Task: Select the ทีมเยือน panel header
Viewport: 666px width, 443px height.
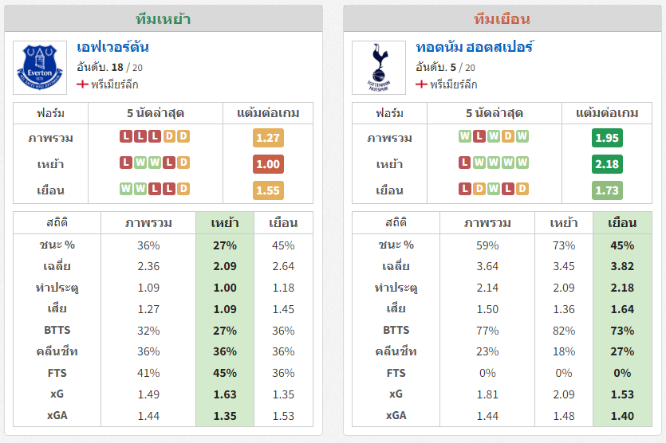Action: (502, 18)
